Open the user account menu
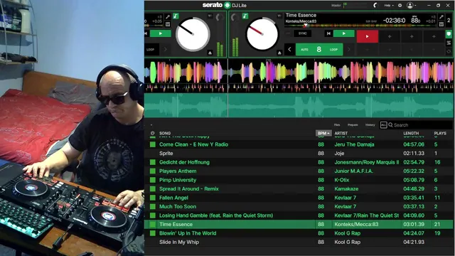Viewport: 455px width, 256px height. coord(411,5)
